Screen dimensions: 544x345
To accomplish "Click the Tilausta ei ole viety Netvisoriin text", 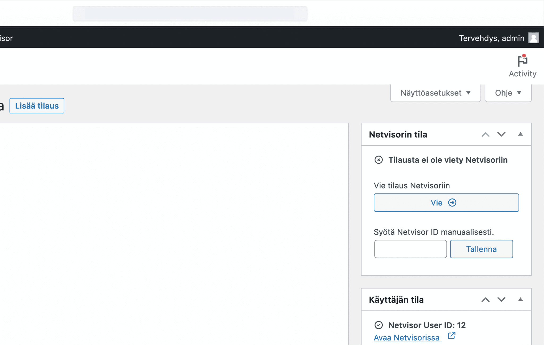I will point(448,160).
